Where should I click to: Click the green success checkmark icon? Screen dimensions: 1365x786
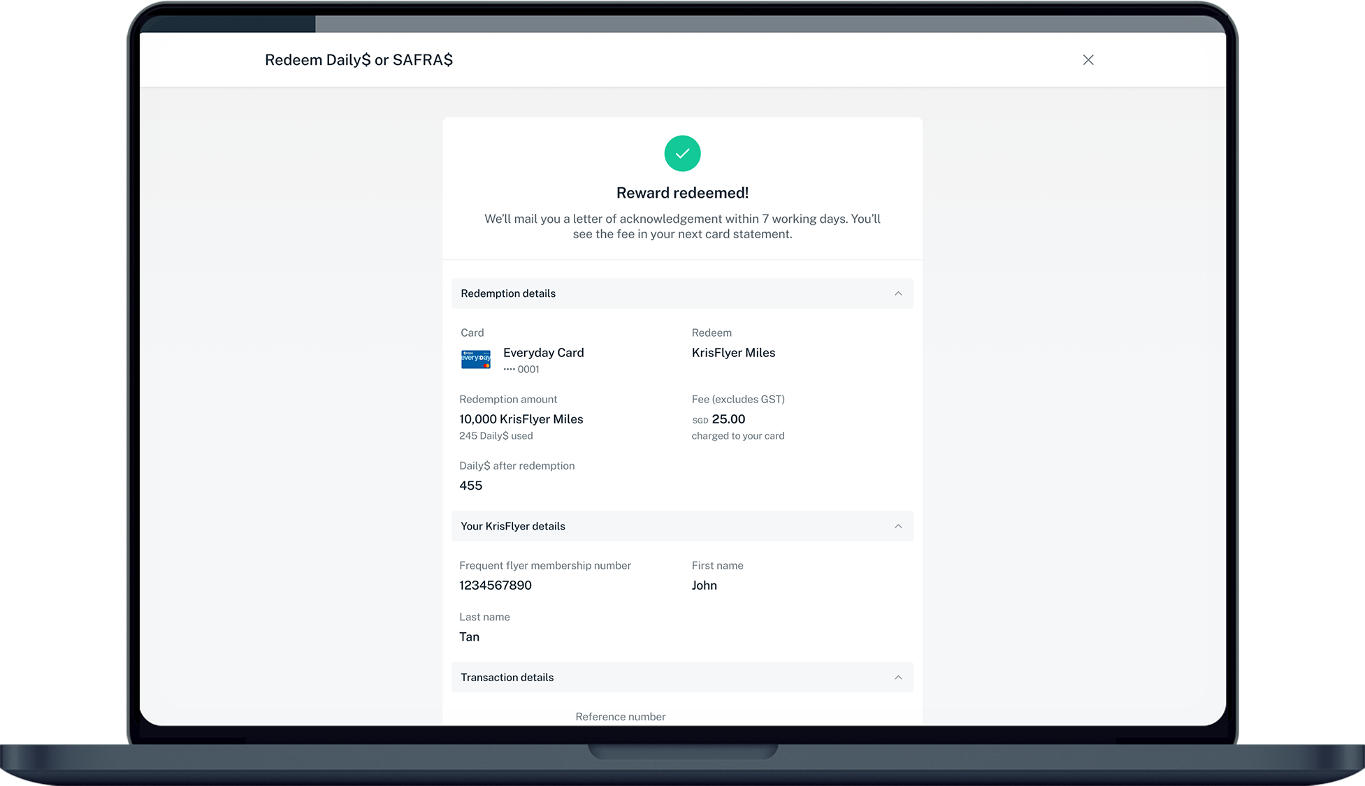point(682,154)
